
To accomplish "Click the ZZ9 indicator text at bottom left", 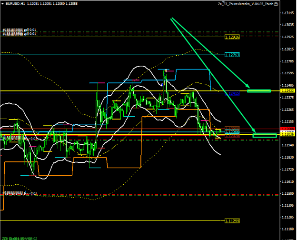I will click(6, 237).
